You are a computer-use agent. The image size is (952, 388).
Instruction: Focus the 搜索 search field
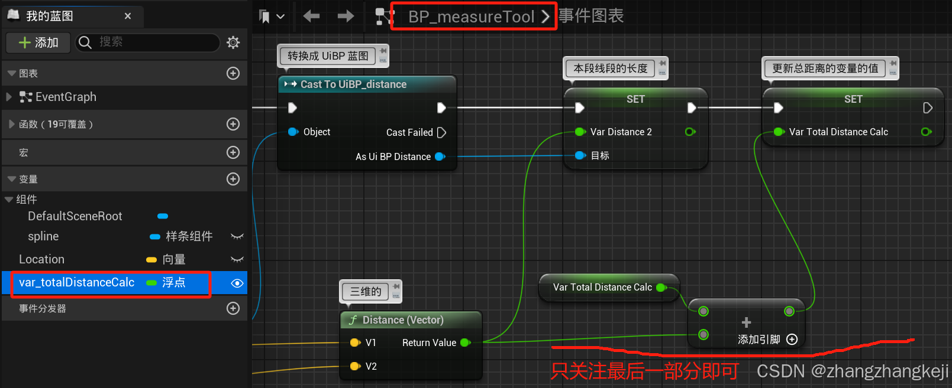(x=148, y=42)
